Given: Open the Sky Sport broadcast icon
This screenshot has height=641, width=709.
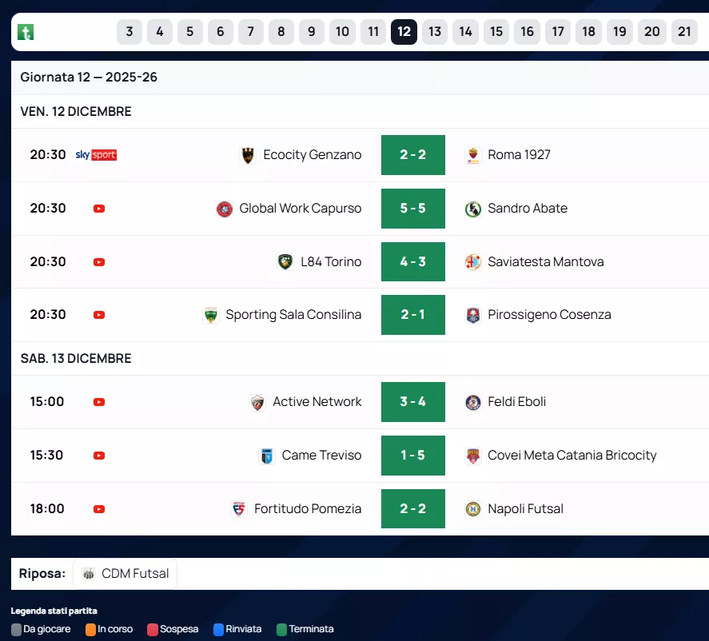Looking at the screenshot, I should click(x=96, y=155).
